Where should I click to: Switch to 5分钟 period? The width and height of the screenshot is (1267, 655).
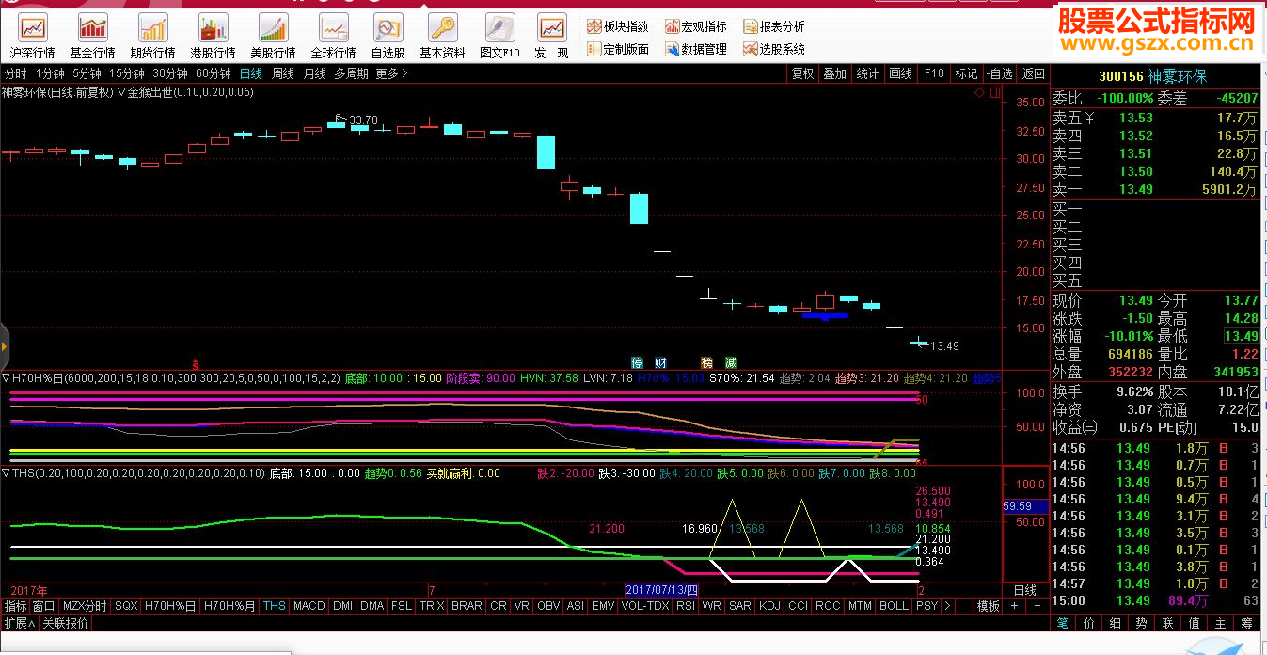[87, 73]
